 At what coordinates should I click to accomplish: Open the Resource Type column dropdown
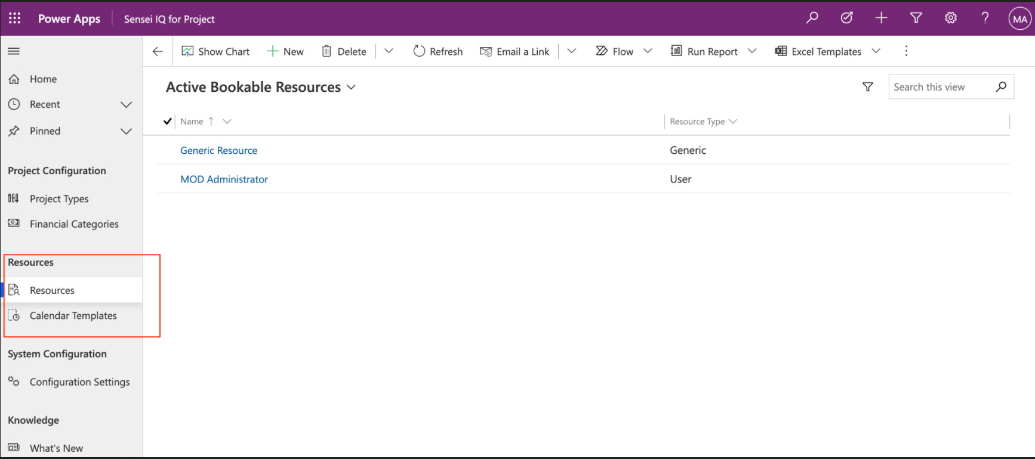[733, 122]
